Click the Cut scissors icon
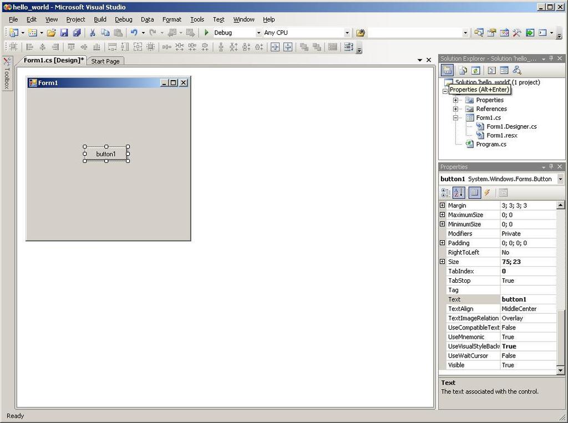The height and width of the screenshot is (423, 568). (x=93, y=33)
